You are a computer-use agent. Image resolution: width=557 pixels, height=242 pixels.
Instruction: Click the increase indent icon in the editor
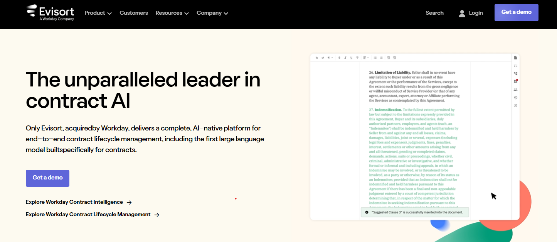[x=394, y=58]
